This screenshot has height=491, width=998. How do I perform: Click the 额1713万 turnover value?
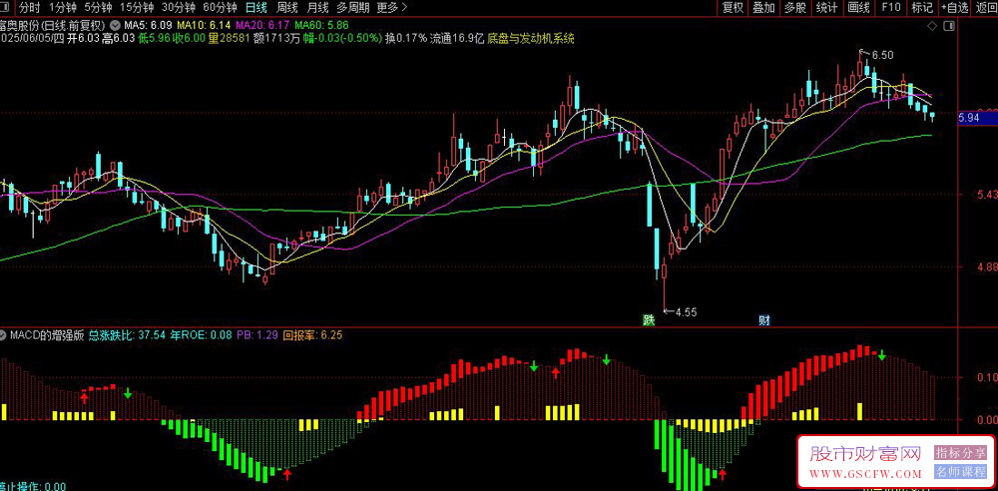[x=276, y=38]
